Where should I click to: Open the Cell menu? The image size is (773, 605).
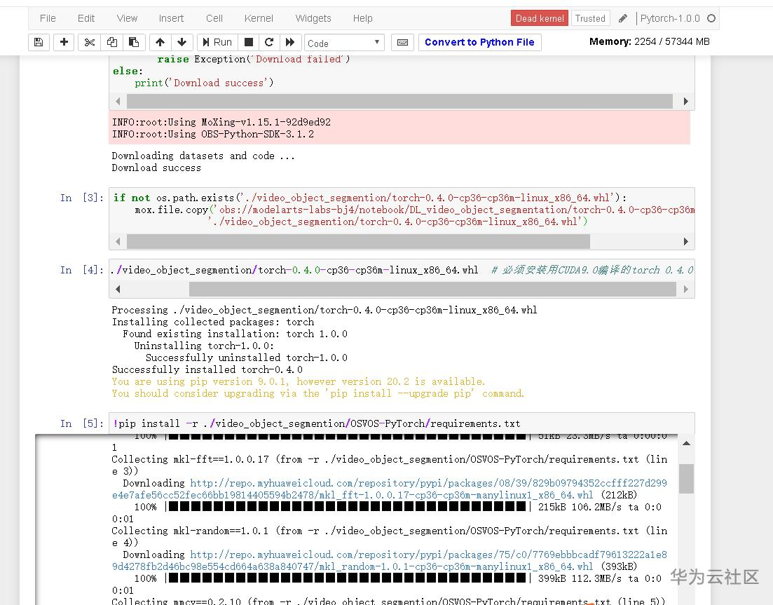tap(214, 18)
